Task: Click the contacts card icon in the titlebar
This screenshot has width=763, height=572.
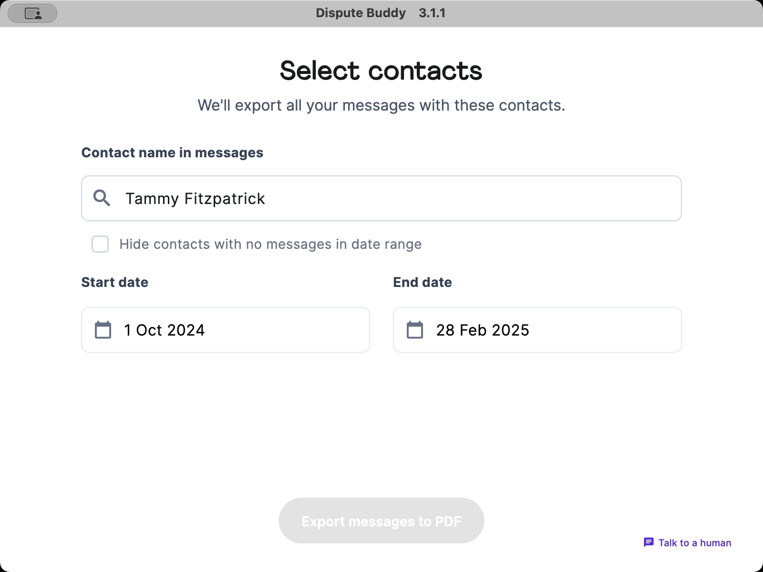Action: [32, 13]
